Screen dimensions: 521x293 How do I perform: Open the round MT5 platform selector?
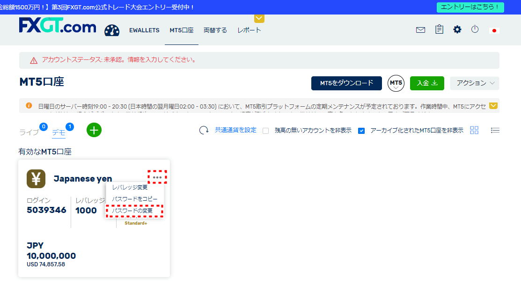point(396,83)
